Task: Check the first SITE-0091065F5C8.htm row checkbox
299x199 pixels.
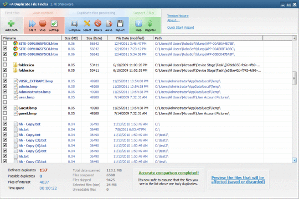Action: click(5, 43)
